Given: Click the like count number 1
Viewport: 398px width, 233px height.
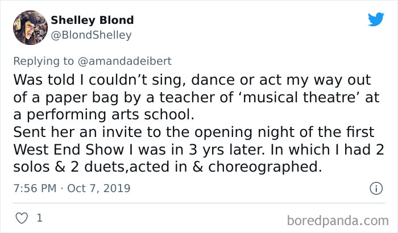Looking at the screenshot, I should coord(39,218).
